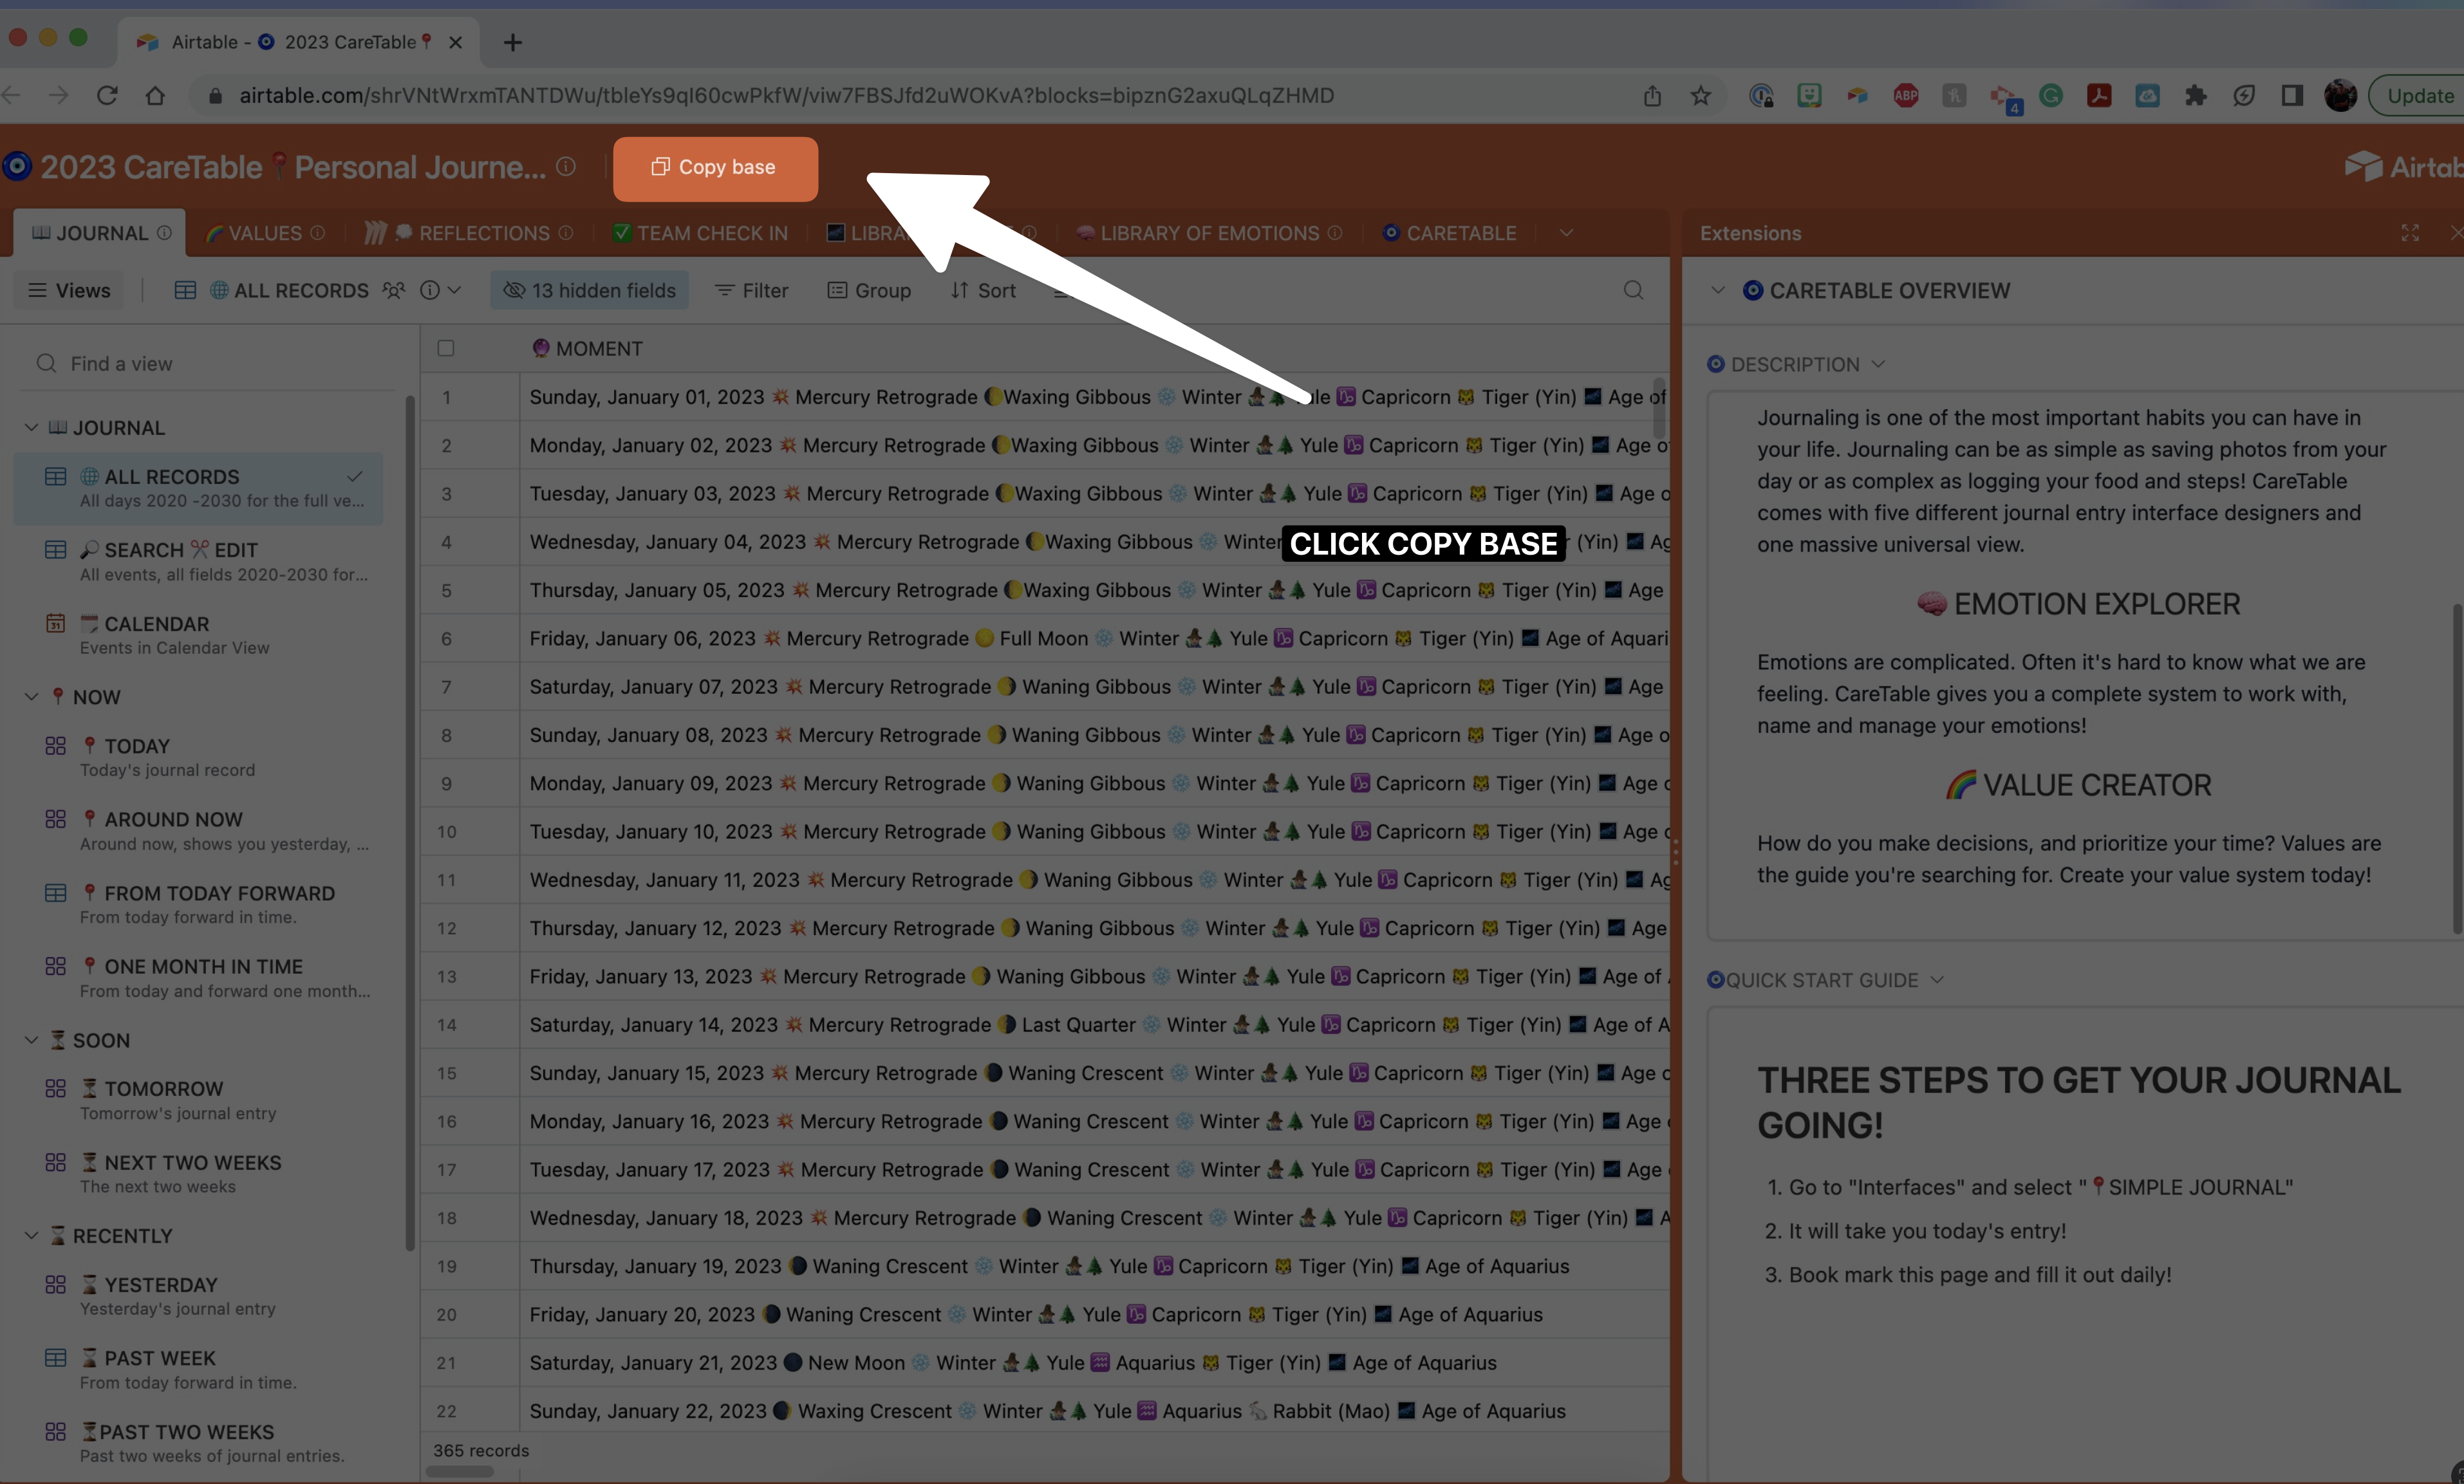Open the PAST WEEK view
Screen dimensions: 2464x1484
click(x=198, y=1369)
